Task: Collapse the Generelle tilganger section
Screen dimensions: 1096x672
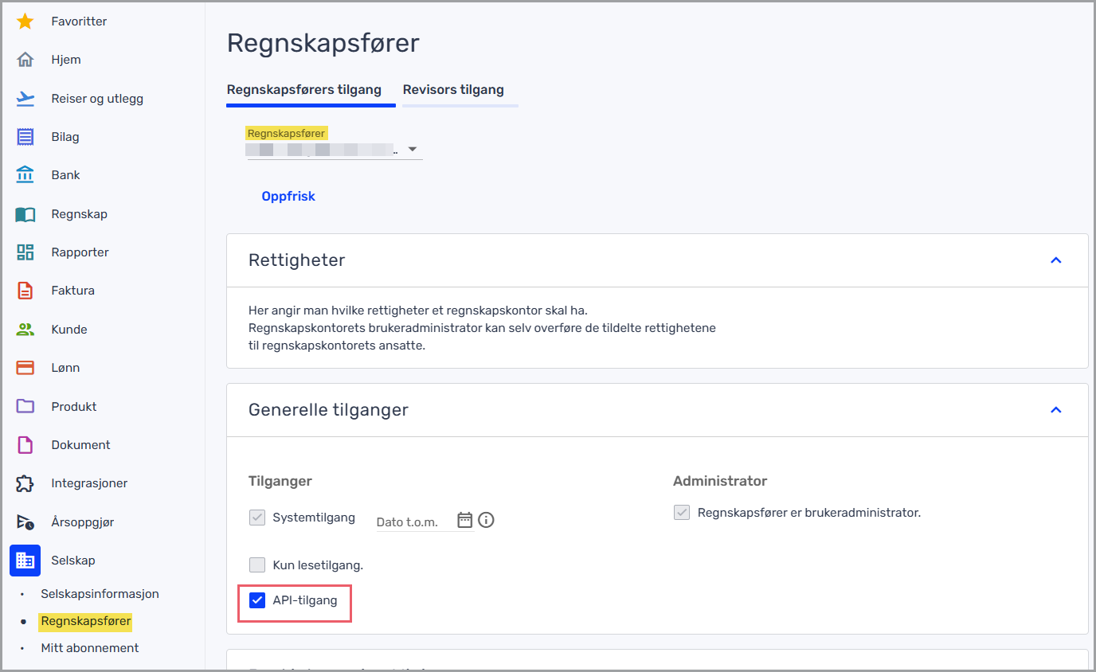Action: (x=1056, y=410)
